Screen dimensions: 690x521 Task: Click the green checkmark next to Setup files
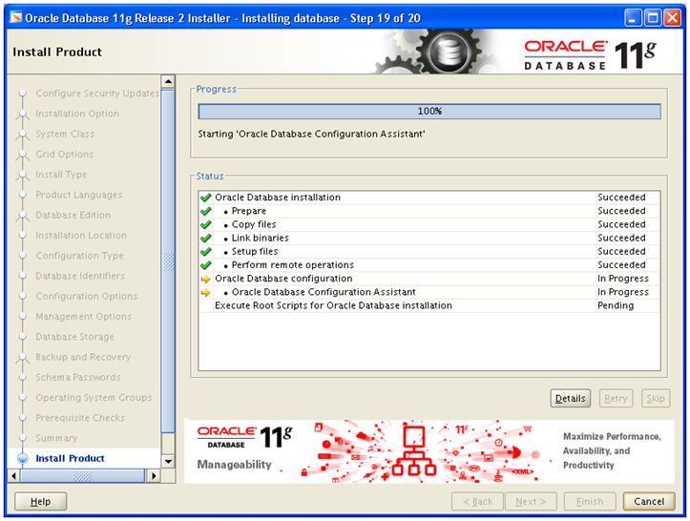click(x=205, y=252)
